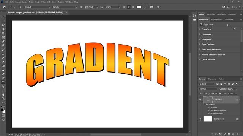Toggle lock position for the layer
Image resolution: width=243 pixels, height=136 pixels.
pyautogui.click(x=213, y=94)
